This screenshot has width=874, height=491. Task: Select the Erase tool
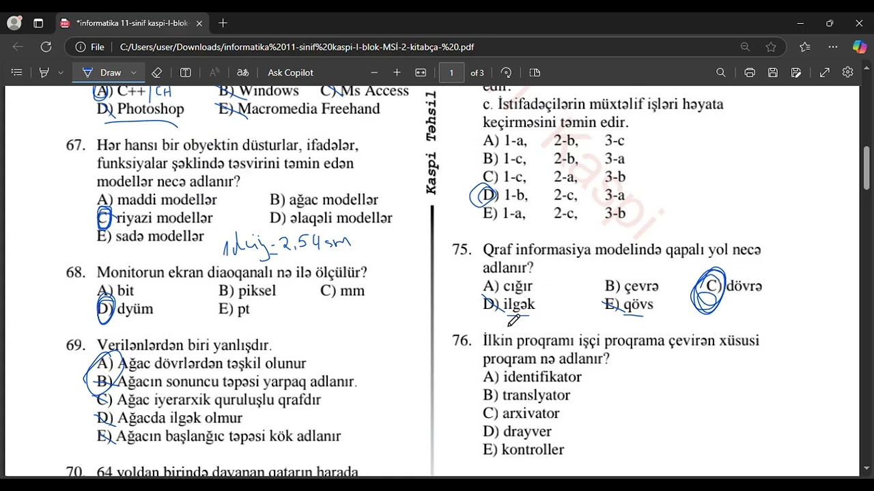point(156,72)
